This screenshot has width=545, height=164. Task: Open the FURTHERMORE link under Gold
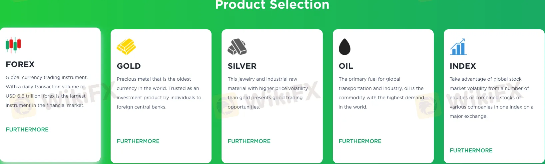(x=138, y=141)
